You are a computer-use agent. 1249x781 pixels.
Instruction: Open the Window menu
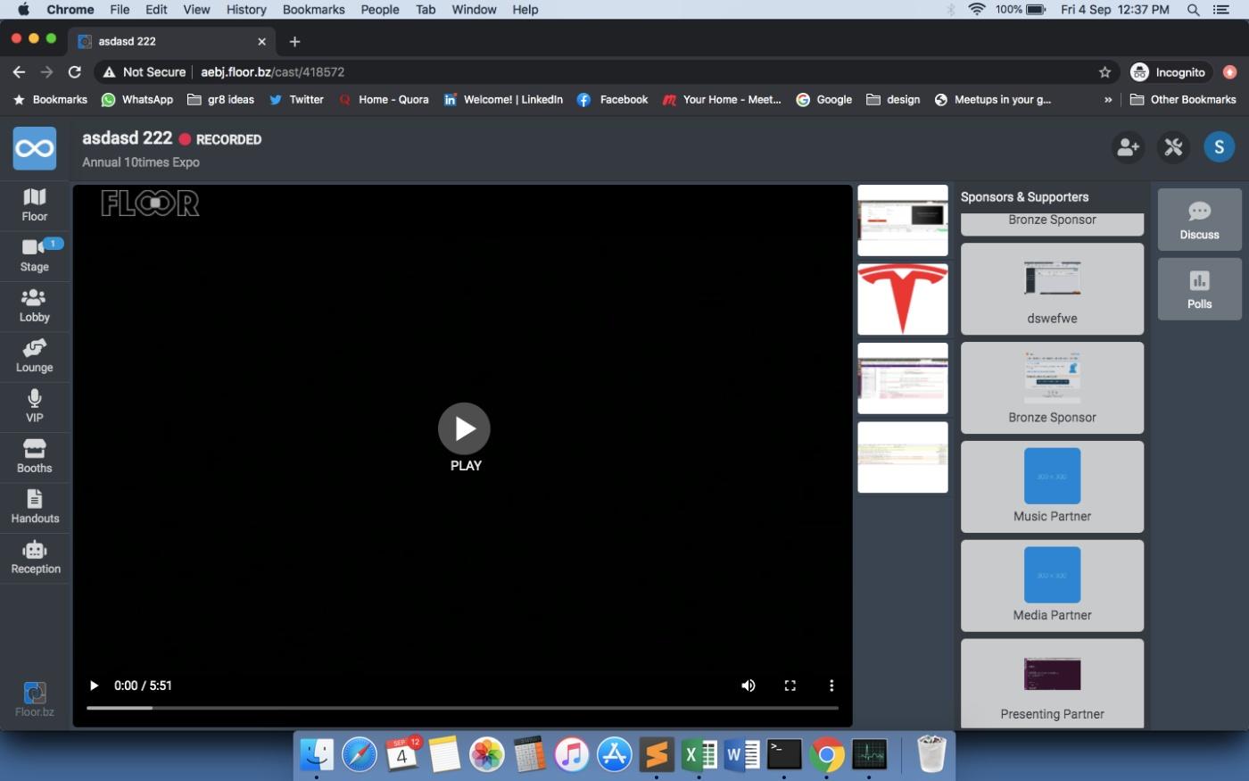[x=474, y=10]
